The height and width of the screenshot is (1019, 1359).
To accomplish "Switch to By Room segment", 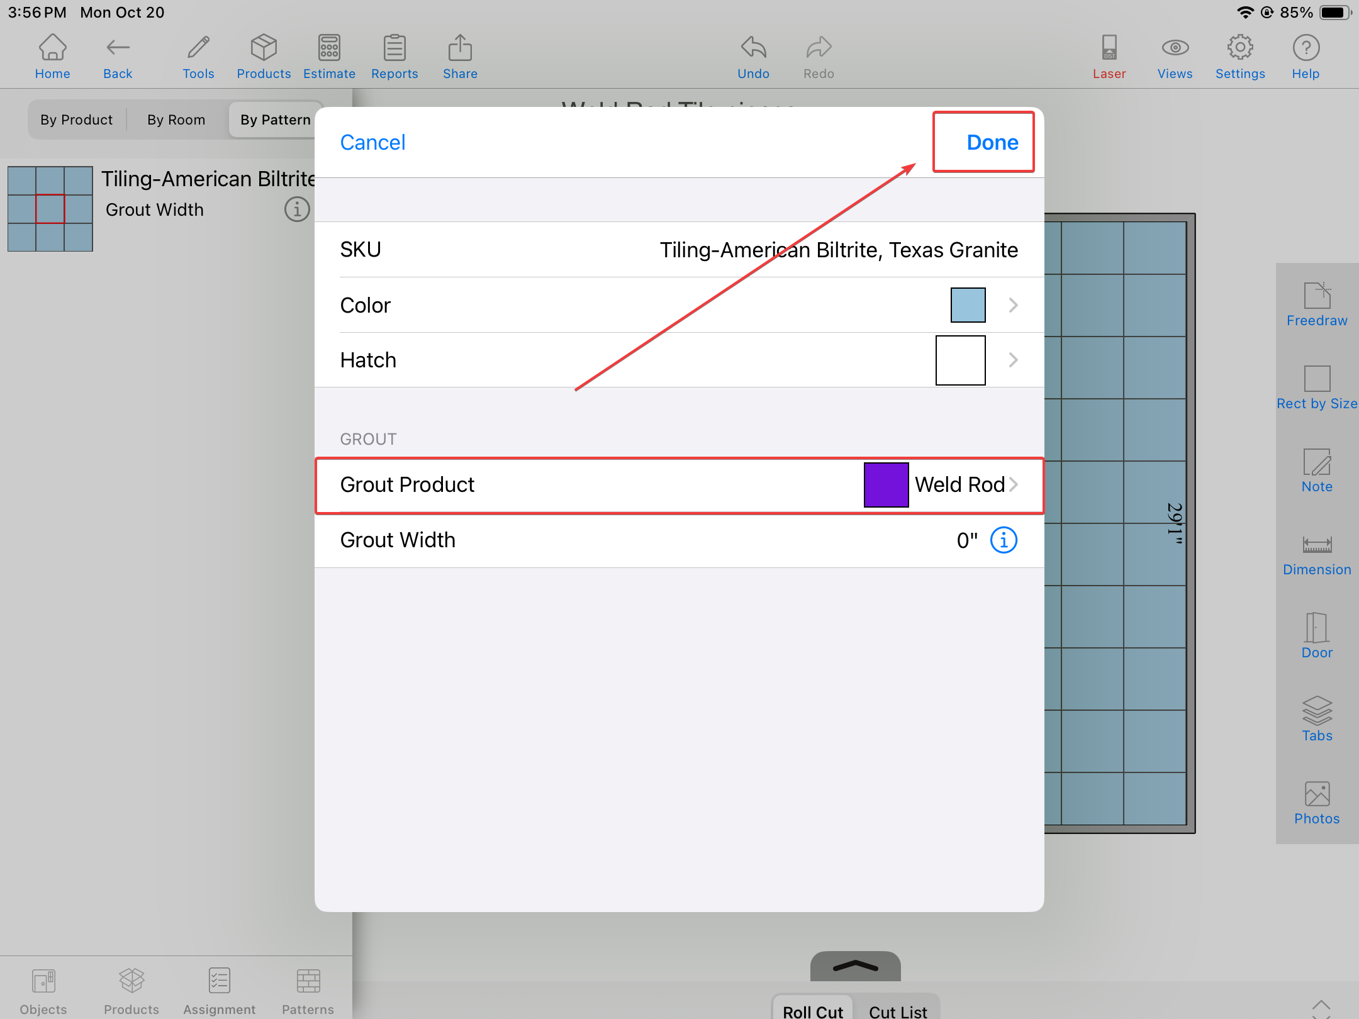I will (x=176, y=120).
